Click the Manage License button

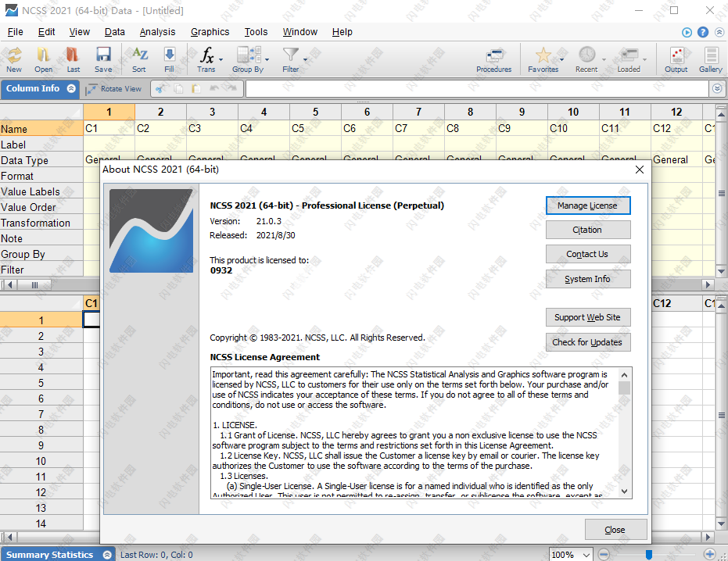coord(587,205)
